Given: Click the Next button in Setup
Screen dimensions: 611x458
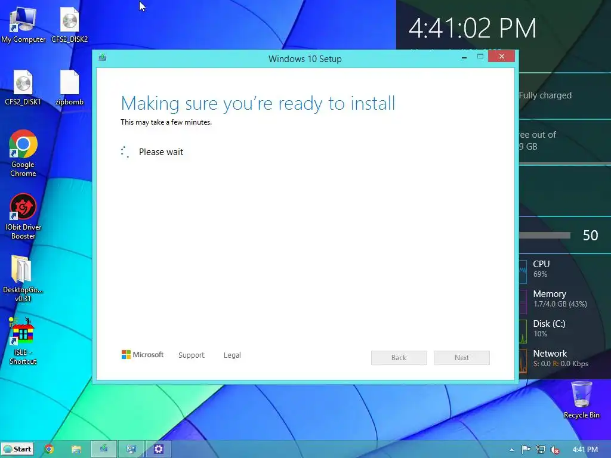Looking at the screenshot, I should coord(461,358).
